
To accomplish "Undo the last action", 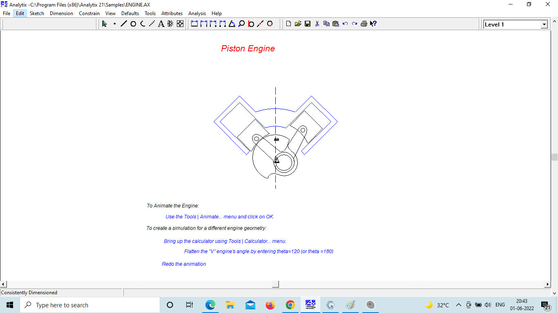I will pos(345,24).
